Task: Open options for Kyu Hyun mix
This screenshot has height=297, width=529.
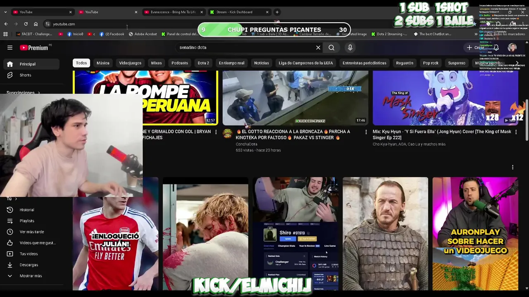Action: coord(516,132)
